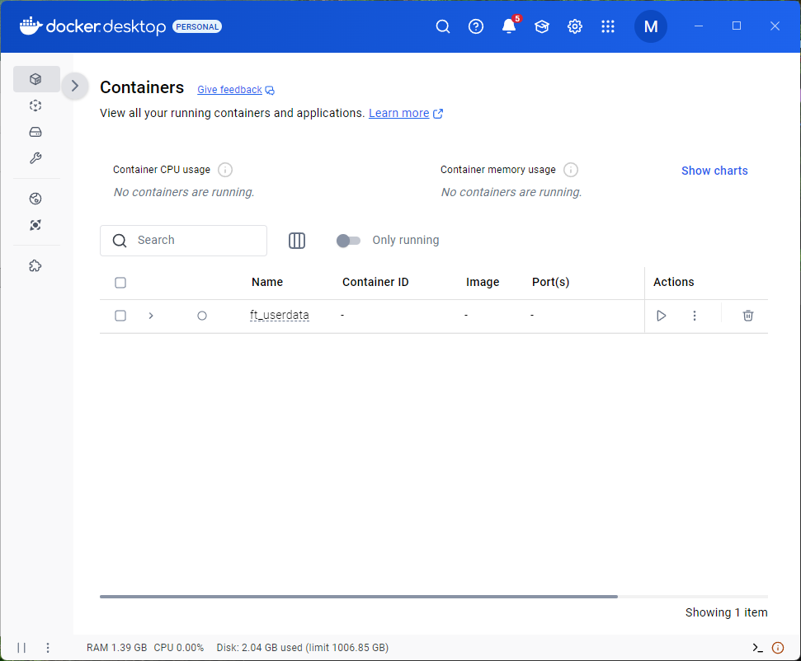Open the Volumes sidebar icon
The height and width of the screenshot is (661, 801).
tap(35, 132)
